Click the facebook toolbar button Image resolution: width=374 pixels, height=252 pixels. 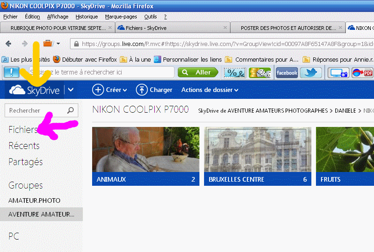coord(286,73)
